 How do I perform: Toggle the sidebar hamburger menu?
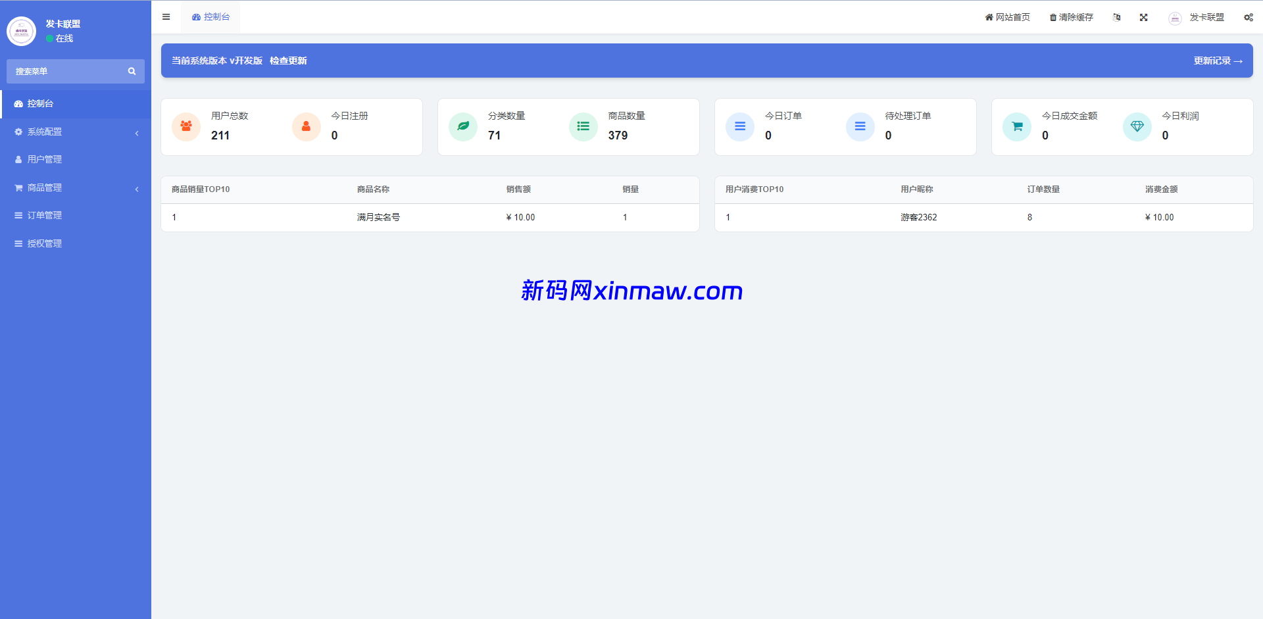[166, 17]
